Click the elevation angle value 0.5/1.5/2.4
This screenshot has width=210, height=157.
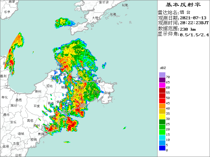pos(194,34)
